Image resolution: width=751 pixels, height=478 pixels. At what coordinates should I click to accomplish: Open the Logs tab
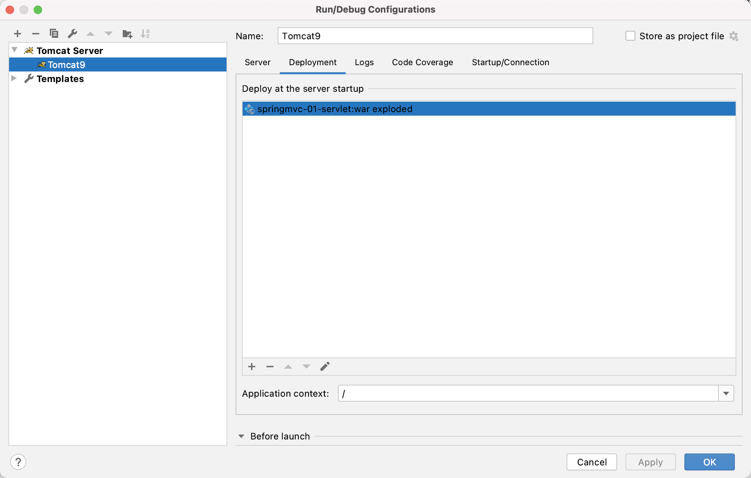(x=364, y=62)
